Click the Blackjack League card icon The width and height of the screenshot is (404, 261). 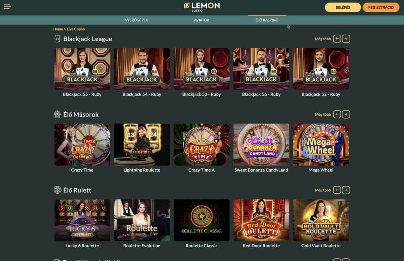click(x=58, y=39)
